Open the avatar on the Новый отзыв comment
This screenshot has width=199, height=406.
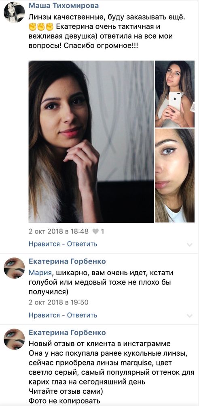[14, 339]
